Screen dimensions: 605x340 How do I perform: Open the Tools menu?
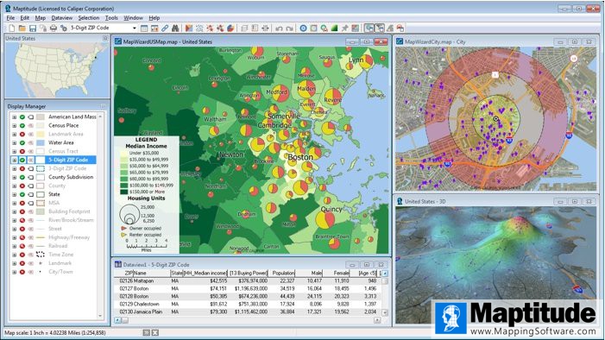coord(111,18)
